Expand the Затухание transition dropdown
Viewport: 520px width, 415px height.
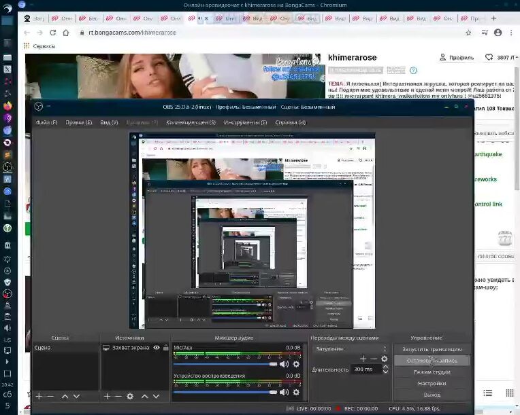tap(347, 348)
